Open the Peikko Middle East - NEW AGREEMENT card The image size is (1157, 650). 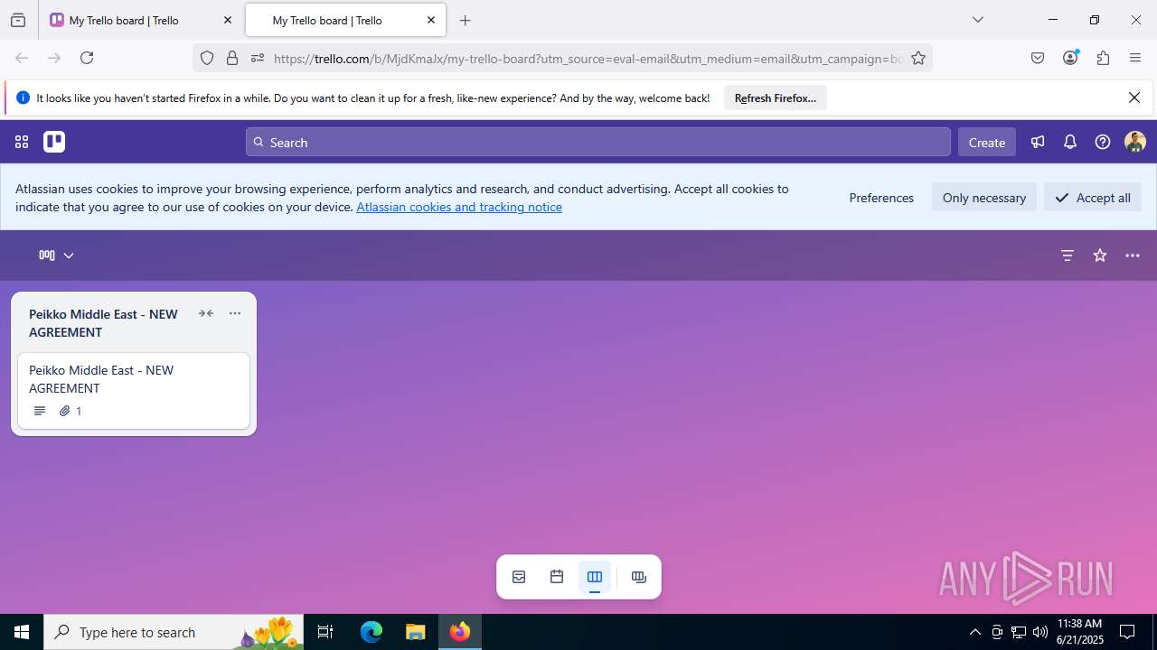click(x=134, y=391)
